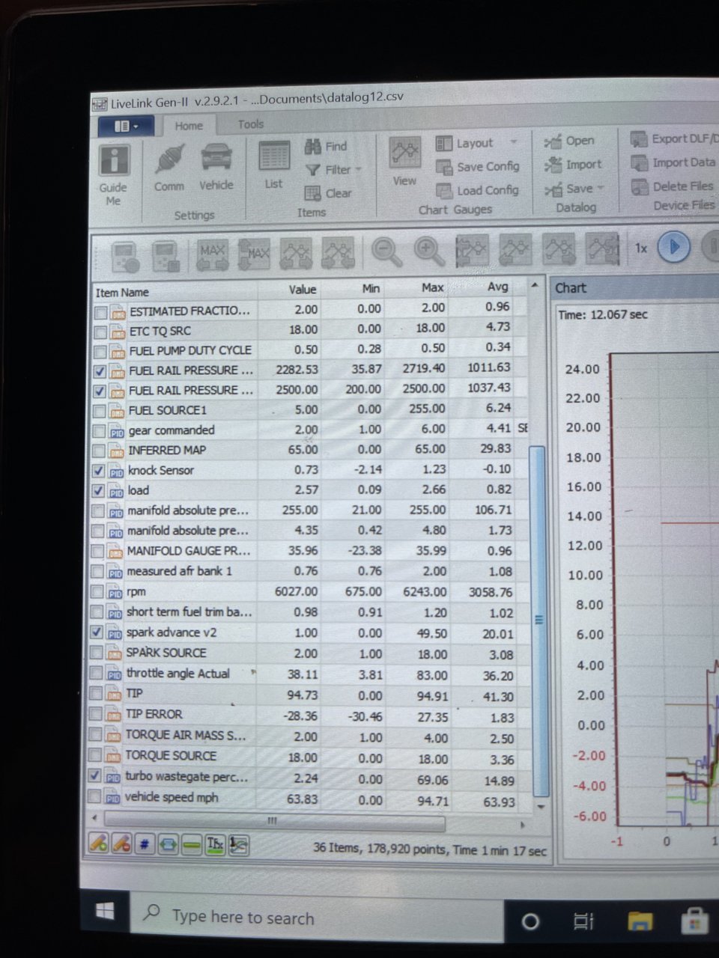Uncheck the load checkbox

click(x=98, y=491)
